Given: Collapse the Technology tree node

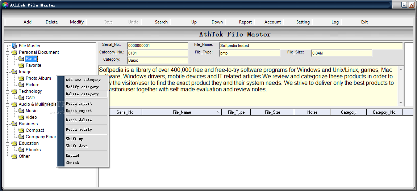Looking at the screenshot, I should pyautogui.click(x=8, y=91).
